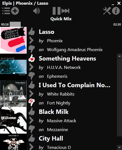Unban I Used To Complain No...
The height and width of the screenshot is (150, 122).
(32, 102)
